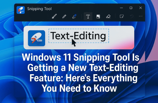Click the headline line "You Need to Know"
The width and height of the screenshot is (158, 103).
pyautogui.click(x=80, y=88)
